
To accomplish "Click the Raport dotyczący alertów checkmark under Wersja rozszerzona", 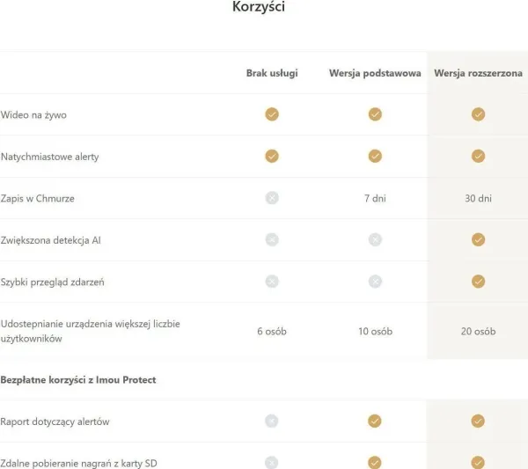I will point(478,421).
